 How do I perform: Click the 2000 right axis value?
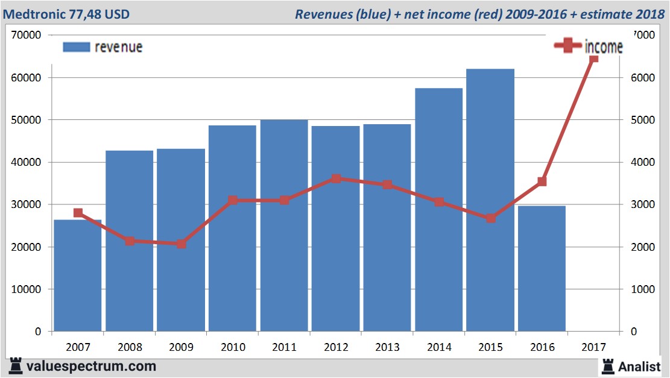pos(643,247)
